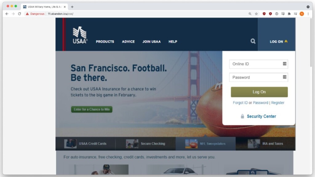Open a new browser tab
This screenshot has width=315, height=177.
point(72,7)
